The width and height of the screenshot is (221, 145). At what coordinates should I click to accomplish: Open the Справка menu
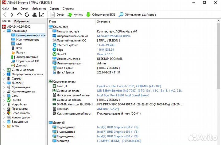[x=68, y=9]
